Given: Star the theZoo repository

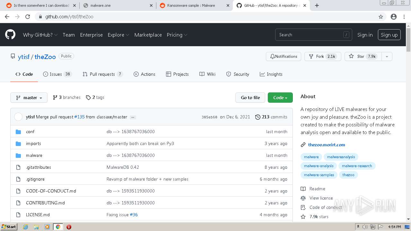Looking at the screenshot, I should tap(363, 56).
